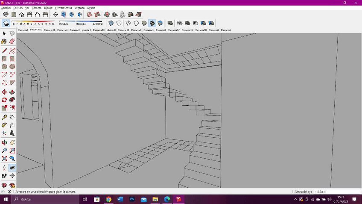The image size is (362, 204).
Task: Open the Archivo menu
Action: click(x=6, y=8)
